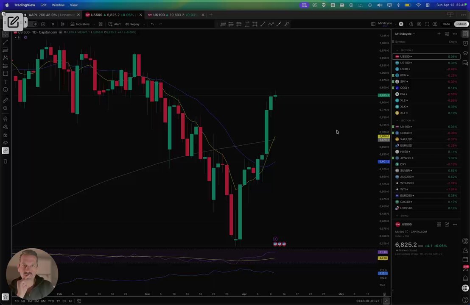Select the trend line tool in favorites bar
This screenshot has height=305, width=470.
coord(263,24)
